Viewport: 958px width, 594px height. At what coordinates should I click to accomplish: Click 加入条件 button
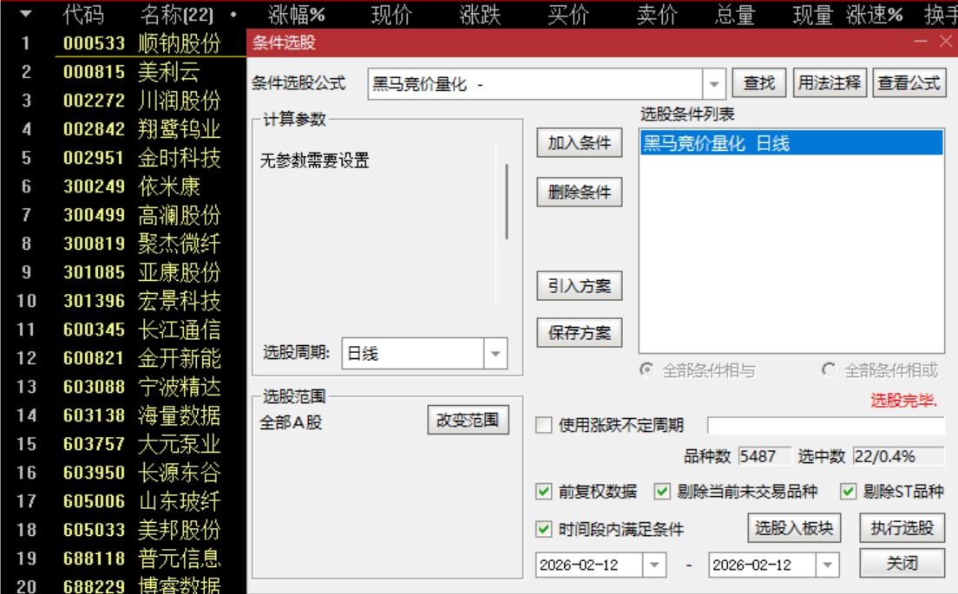click(x=579, y=143)
